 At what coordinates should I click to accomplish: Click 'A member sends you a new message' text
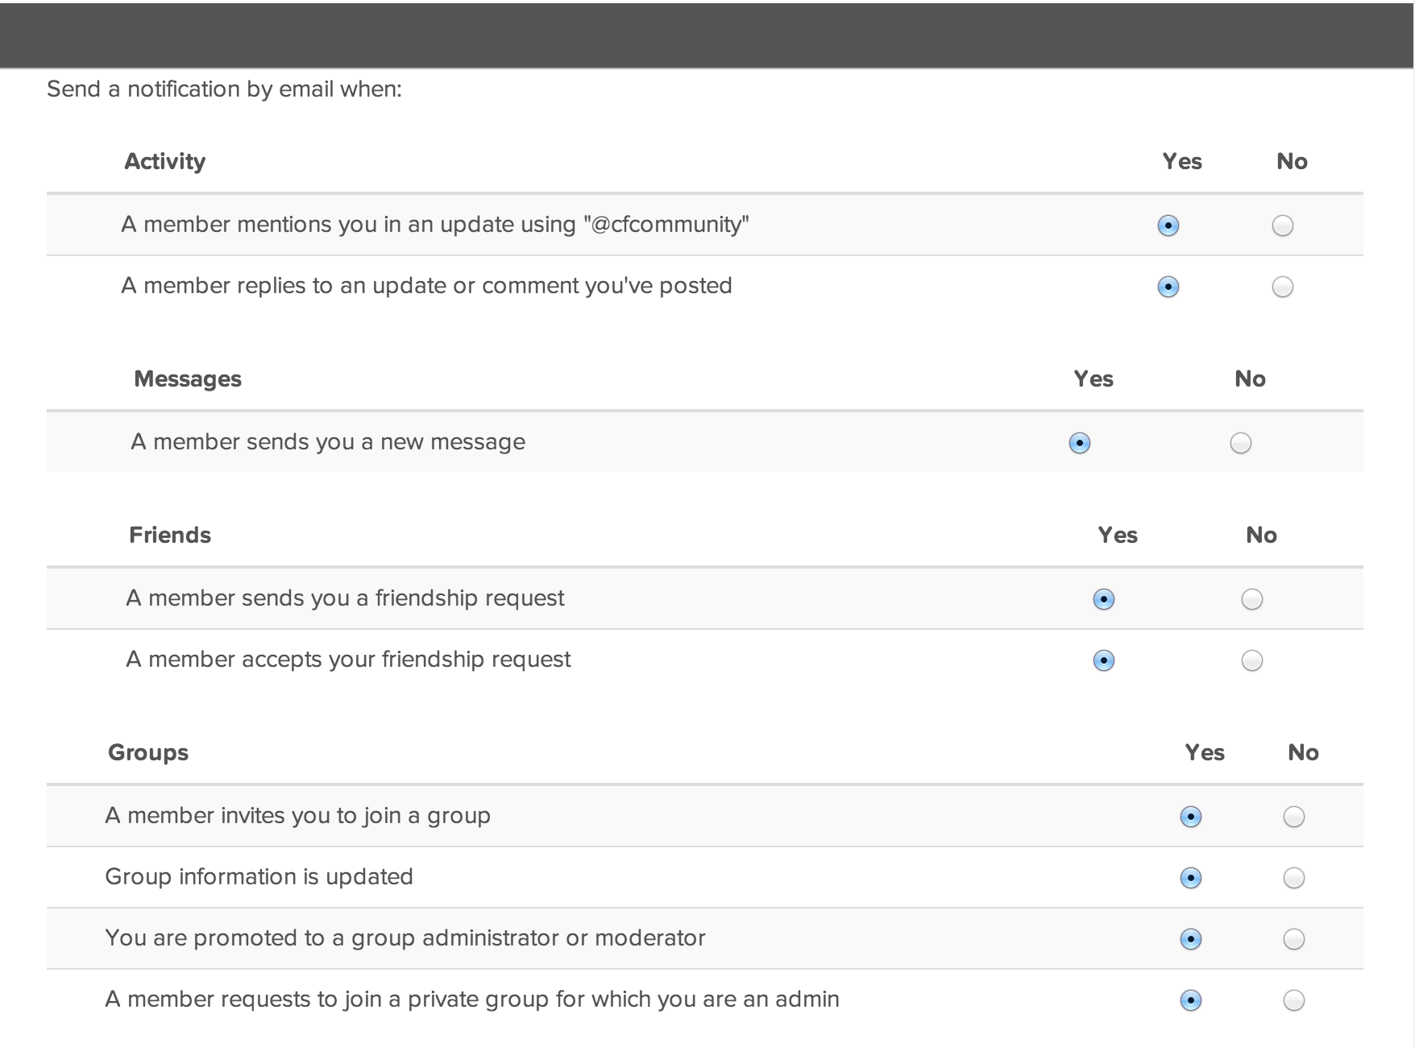328,442
